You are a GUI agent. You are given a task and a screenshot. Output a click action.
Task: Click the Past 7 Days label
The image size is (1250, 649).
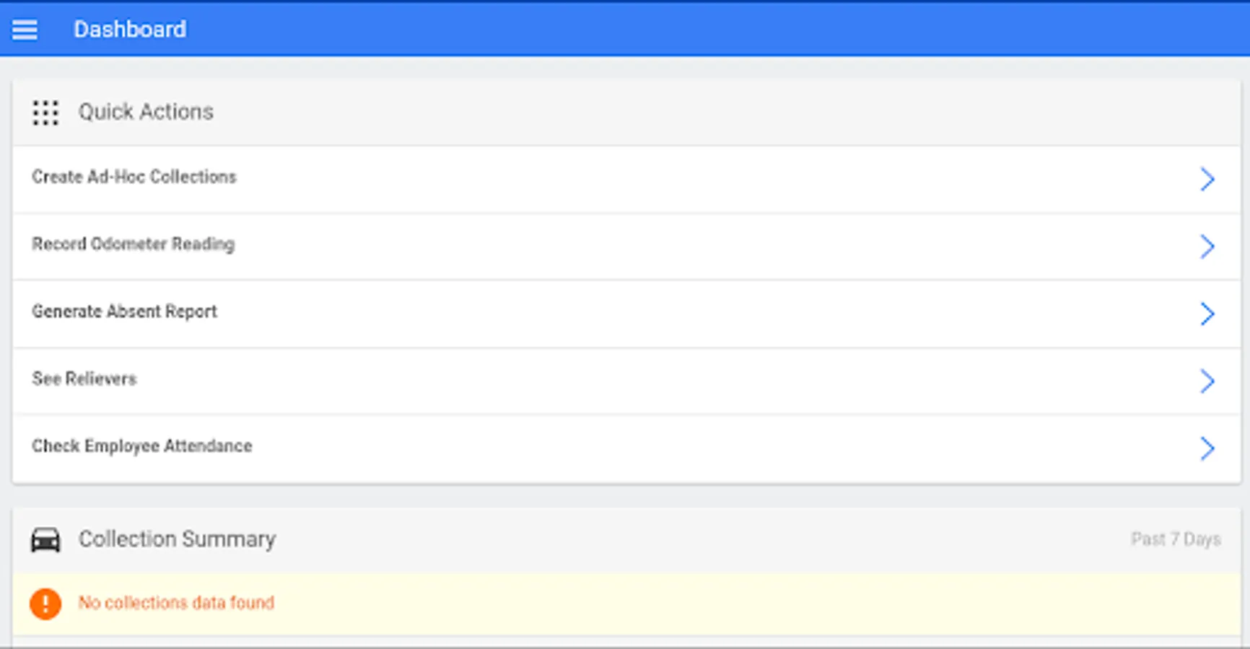pyautogui.click(x=1176, y=539)
